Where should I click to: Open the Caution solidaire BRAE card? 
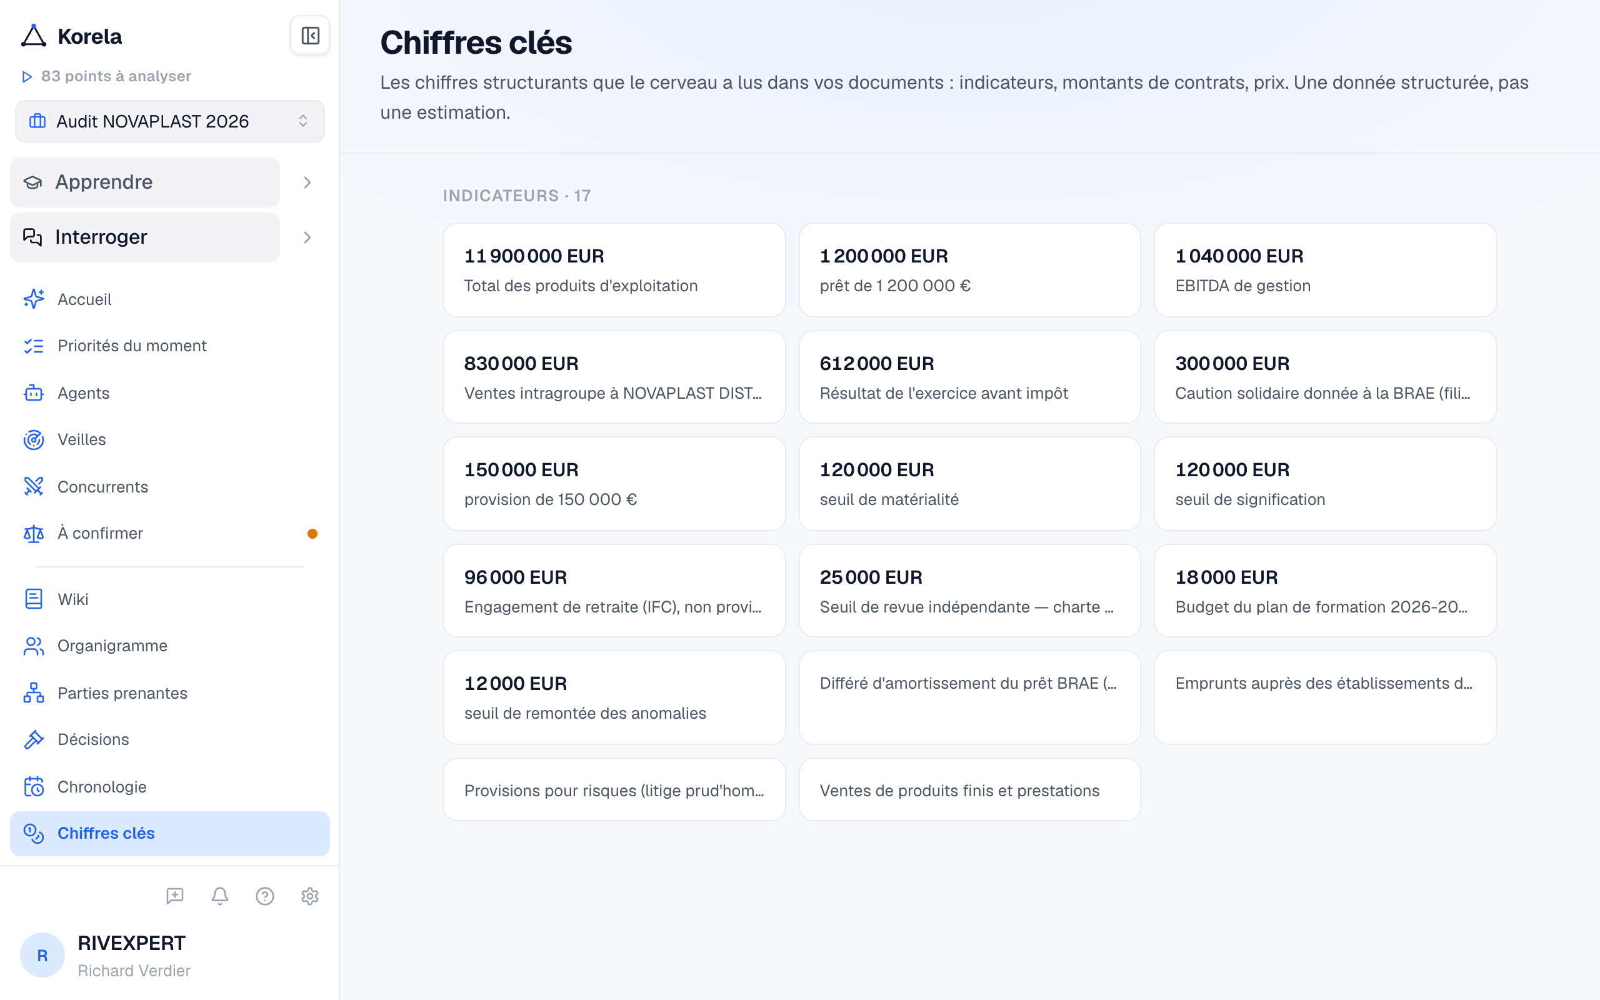1325,377
